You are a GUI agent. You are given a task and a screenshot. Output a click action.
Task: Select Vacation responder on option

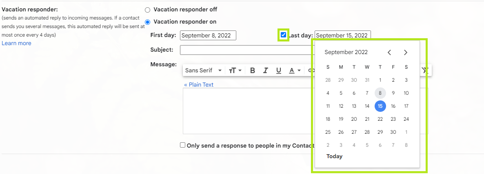[148, 22]
